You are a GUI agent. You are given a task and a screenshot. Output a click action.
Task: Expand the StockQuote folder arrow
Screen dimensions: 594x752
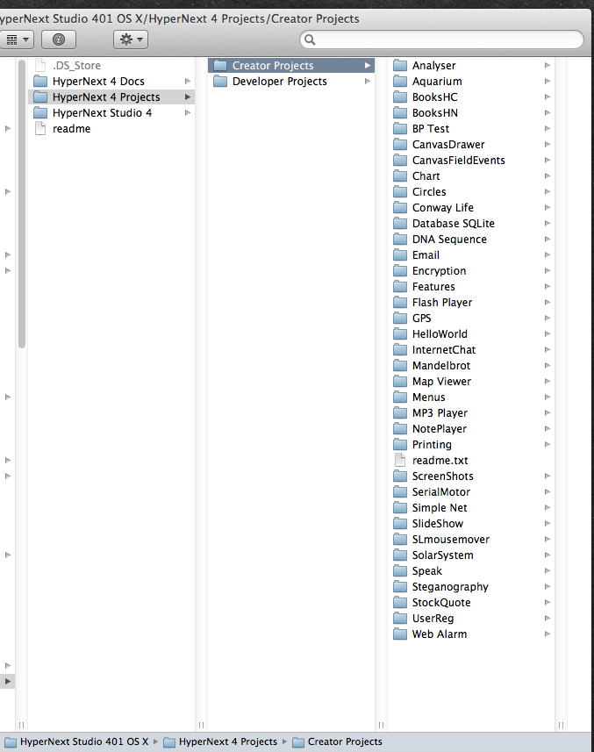(x=547, y=602)
